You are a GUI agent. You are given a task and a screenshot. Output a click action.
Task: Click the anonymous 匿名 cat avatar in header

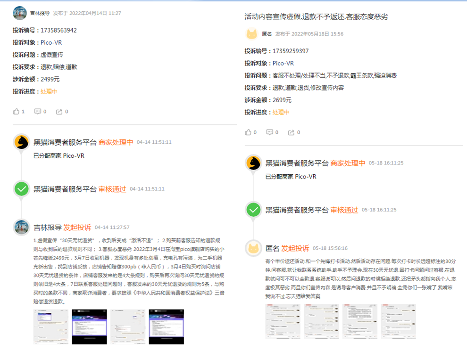point(252,34)
